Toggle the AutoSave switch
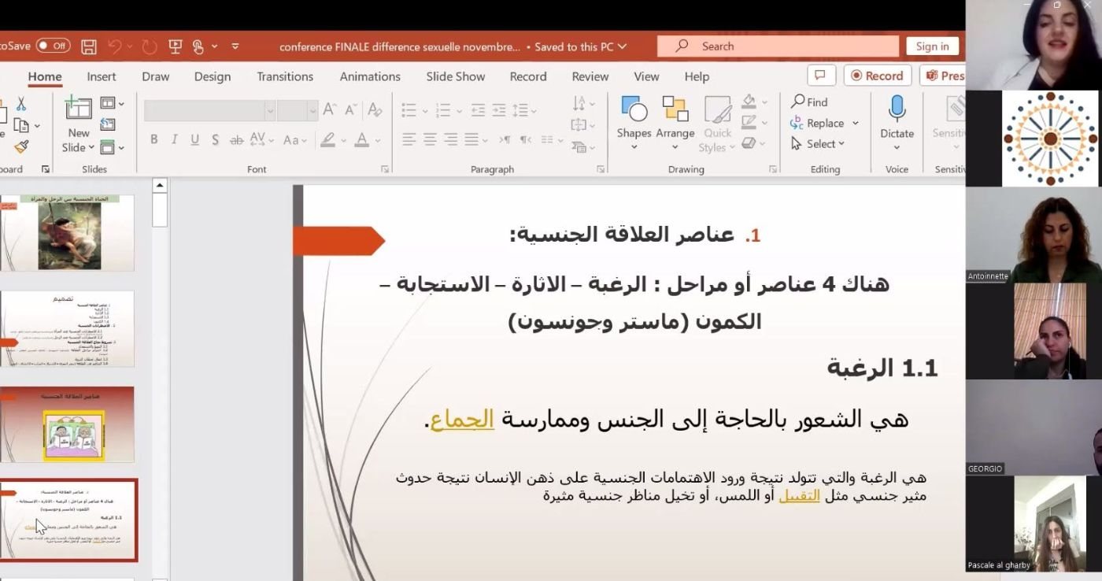Viewport: 1102px width, 581px height. [x=53, y=46]
